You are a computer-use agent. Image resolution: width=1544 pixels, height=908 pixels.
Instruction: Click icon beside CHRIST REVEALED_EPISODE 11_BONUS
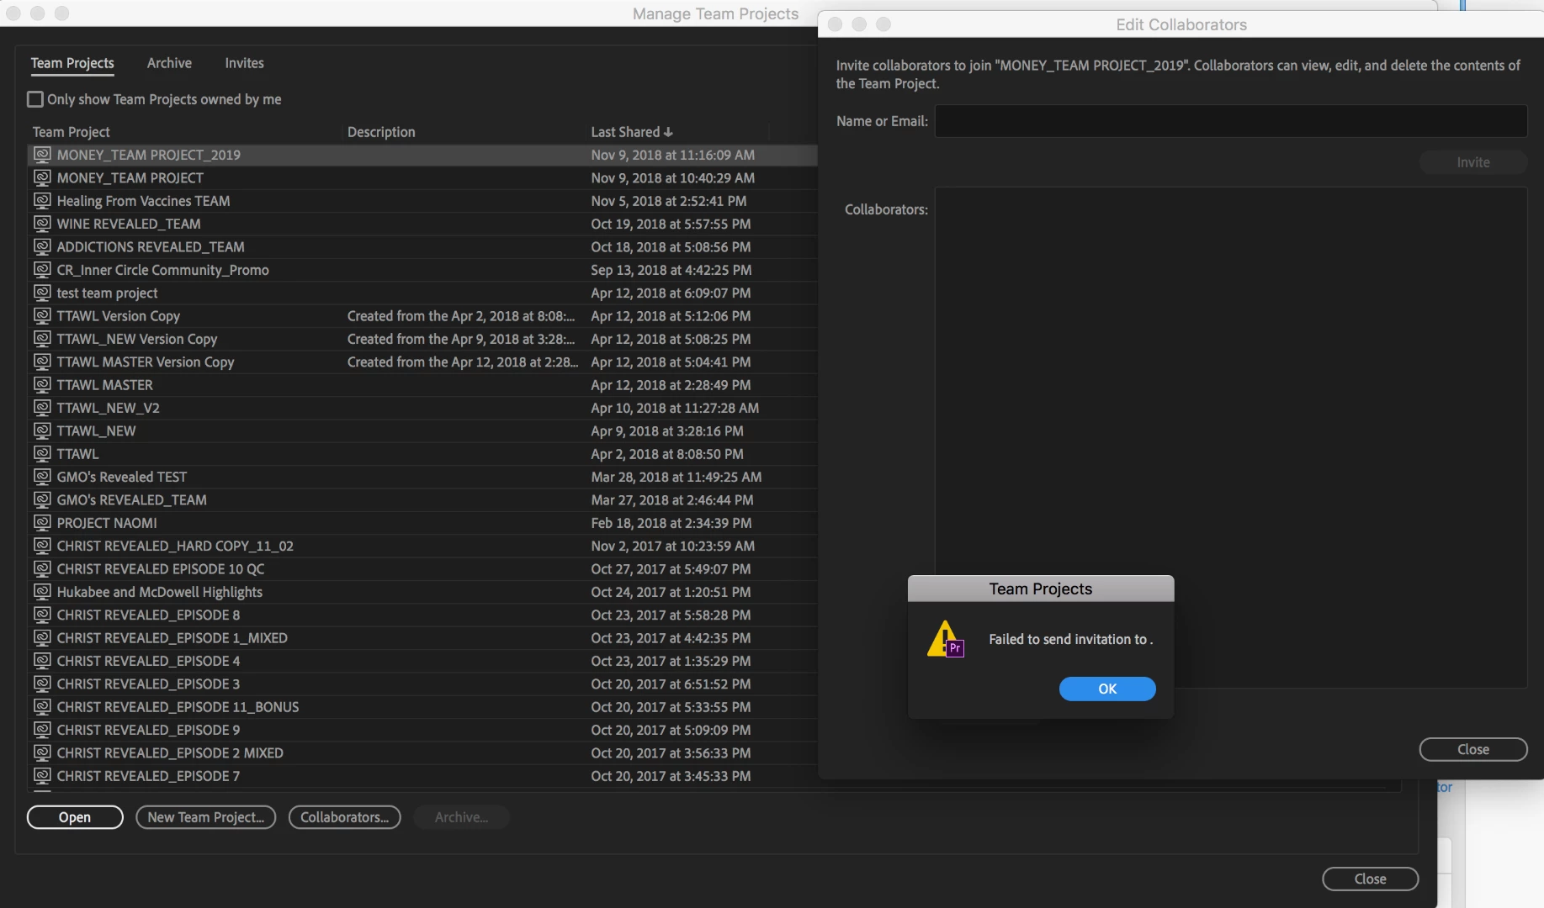42,706
